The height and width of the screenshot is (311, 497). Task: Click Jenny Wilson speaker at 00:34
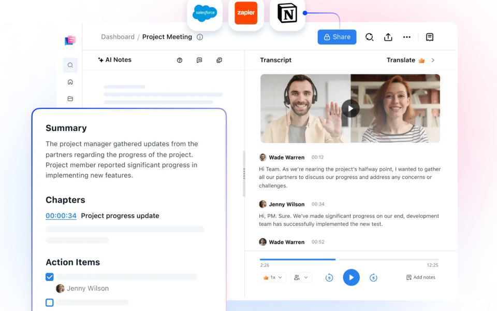pyautogui.click(x=286, y=204)
